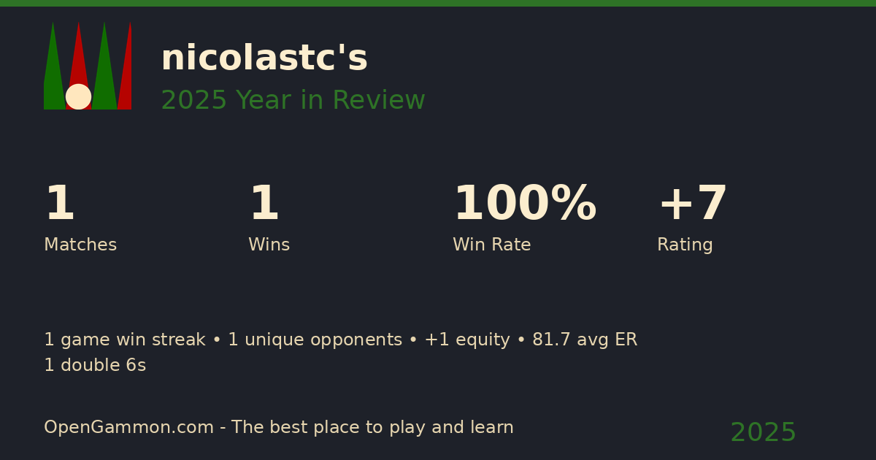Click the 100% win rate figure

[524, 204]
